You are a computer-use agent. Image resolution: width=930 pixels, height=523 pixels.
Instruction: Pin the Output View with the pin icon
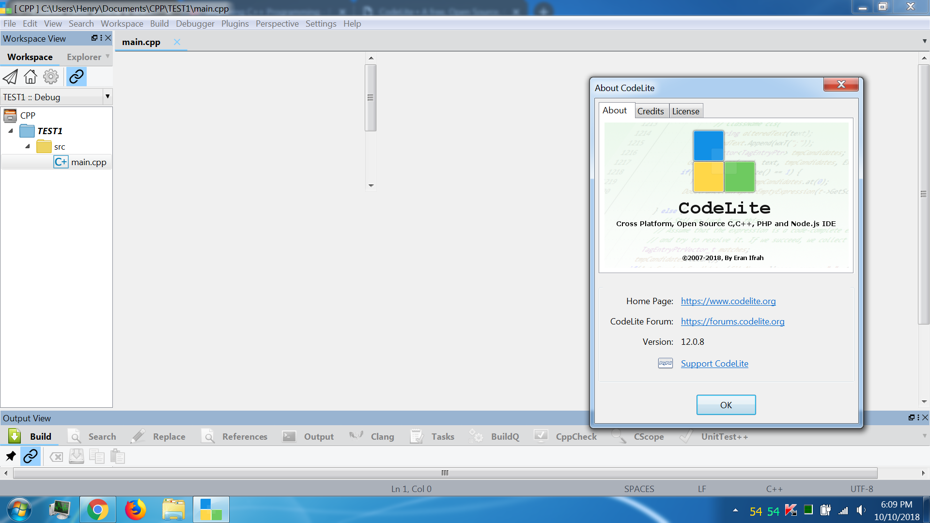[10, 456]
